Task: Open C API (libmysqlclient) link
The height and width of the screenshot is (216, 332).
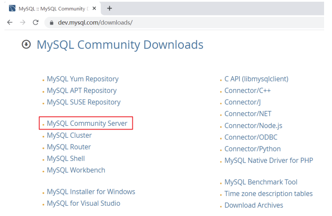Action: [256, 79]
